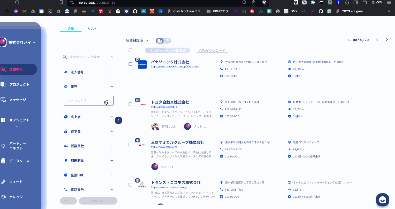Click the Notion extension icon
395x209 pixels.
pos(304,2)
